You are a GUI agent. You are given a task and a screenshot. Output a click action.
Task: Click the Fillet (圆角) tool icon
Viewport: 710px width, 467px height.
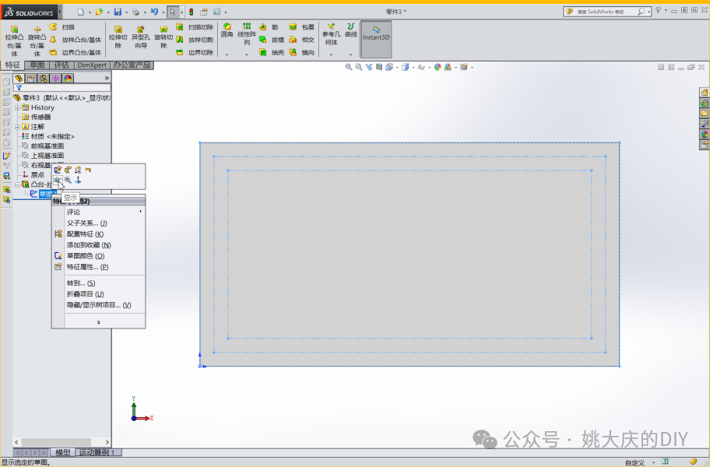pos(227,33)
